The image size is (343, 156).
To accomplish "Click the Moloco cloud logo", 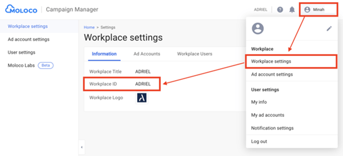I will pos(21,9).
